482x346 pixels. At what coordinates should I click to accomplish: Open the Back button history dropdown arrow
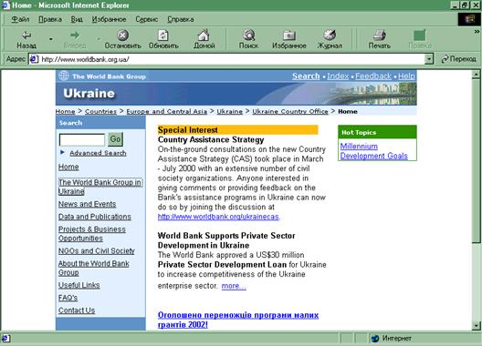(51, 39)
